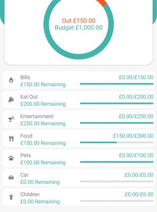Open the Entertainment category label
The width and height of the screenshot is (157, 212).
point(37,116)
